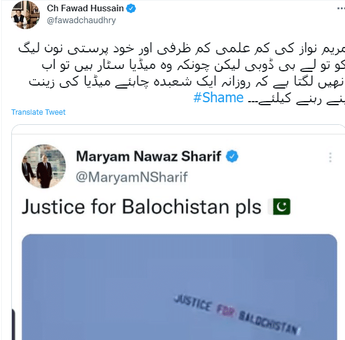
Task: Click Fawad Hussain's verified badge
Action: tap(131, 8)
